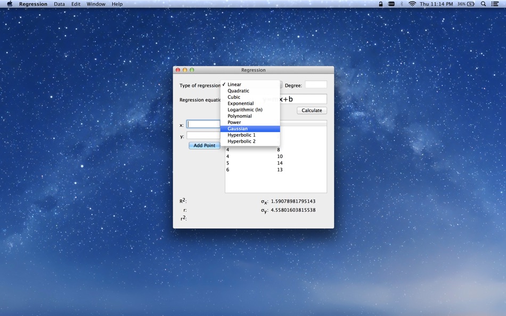The image size is (506, 316).
Task: Select data row 5, 14
Action: [276, 163]
